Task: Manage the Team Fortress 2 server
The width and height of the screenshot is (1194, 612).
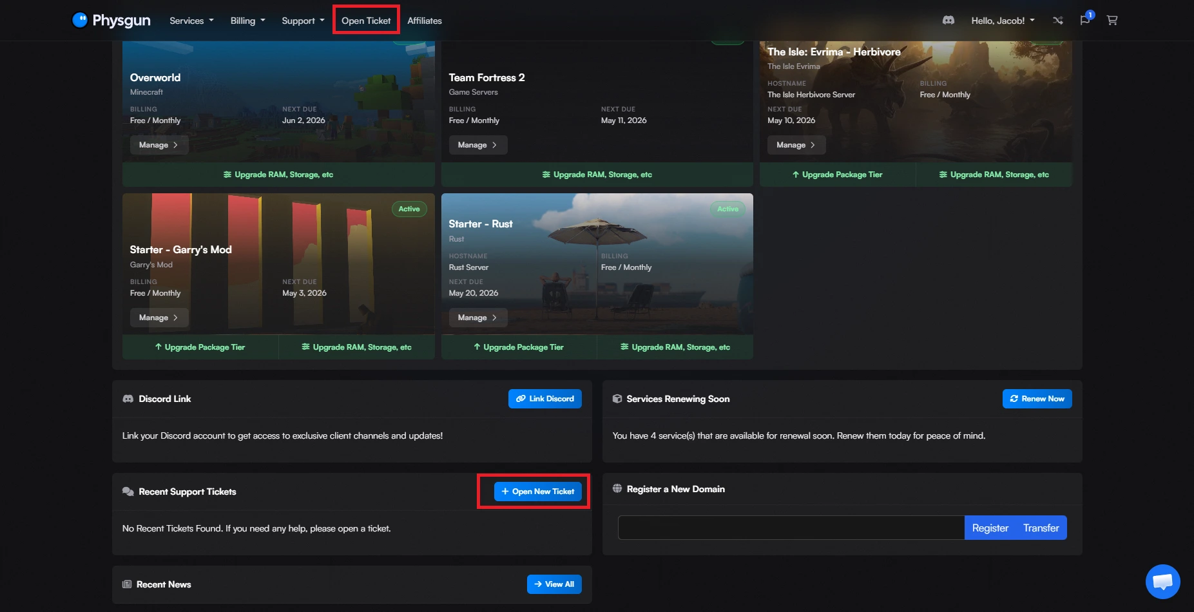Action: 478,145
